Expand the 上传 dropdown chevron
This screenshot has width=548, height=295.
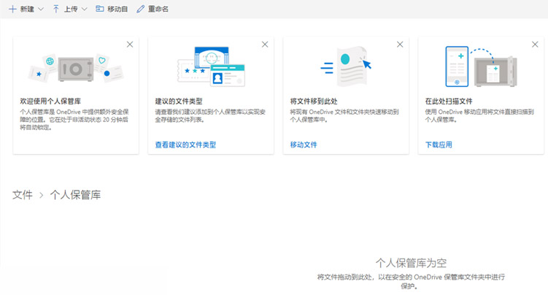point(84,9)
